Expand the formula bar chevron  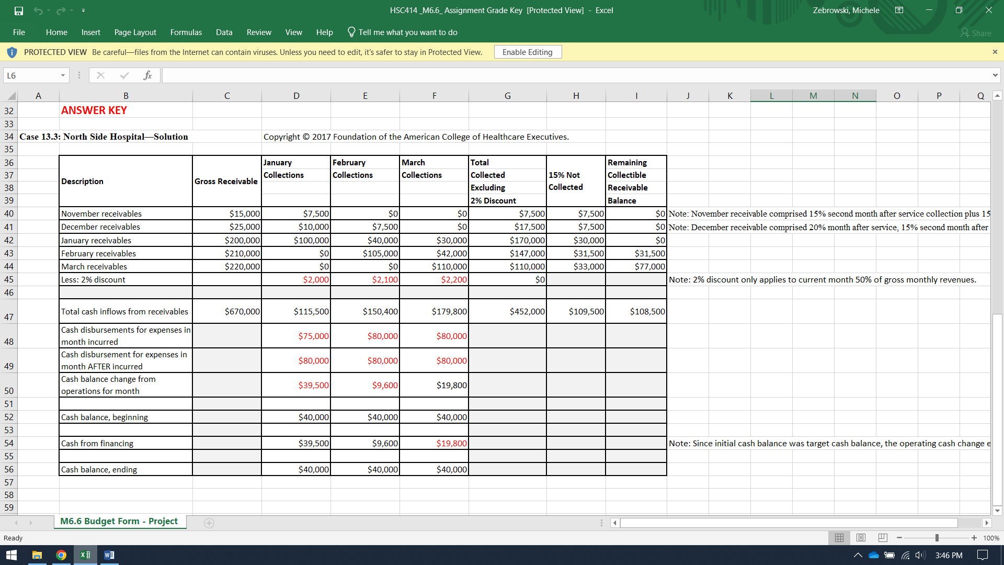[995, 75]
